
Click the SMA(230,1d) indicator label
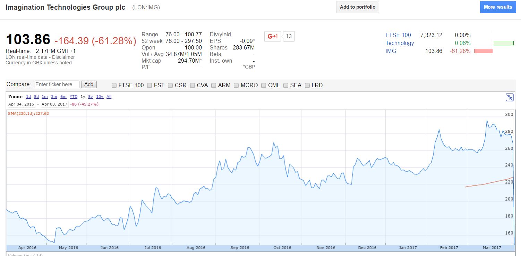click(x=28, y=113)
